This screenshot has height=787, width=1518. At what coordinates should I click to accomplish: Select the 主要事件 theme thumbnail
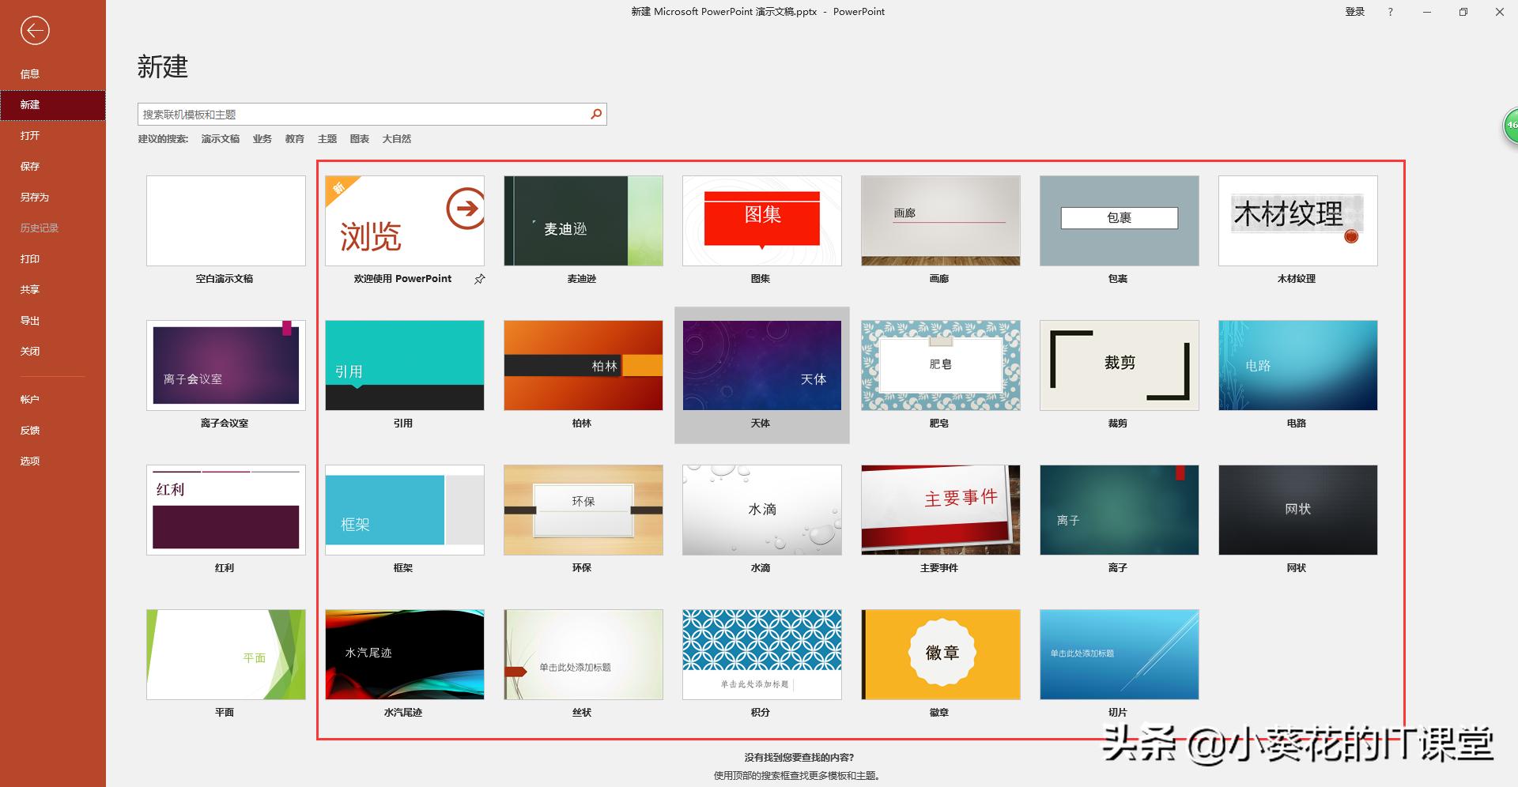(941, 510)
